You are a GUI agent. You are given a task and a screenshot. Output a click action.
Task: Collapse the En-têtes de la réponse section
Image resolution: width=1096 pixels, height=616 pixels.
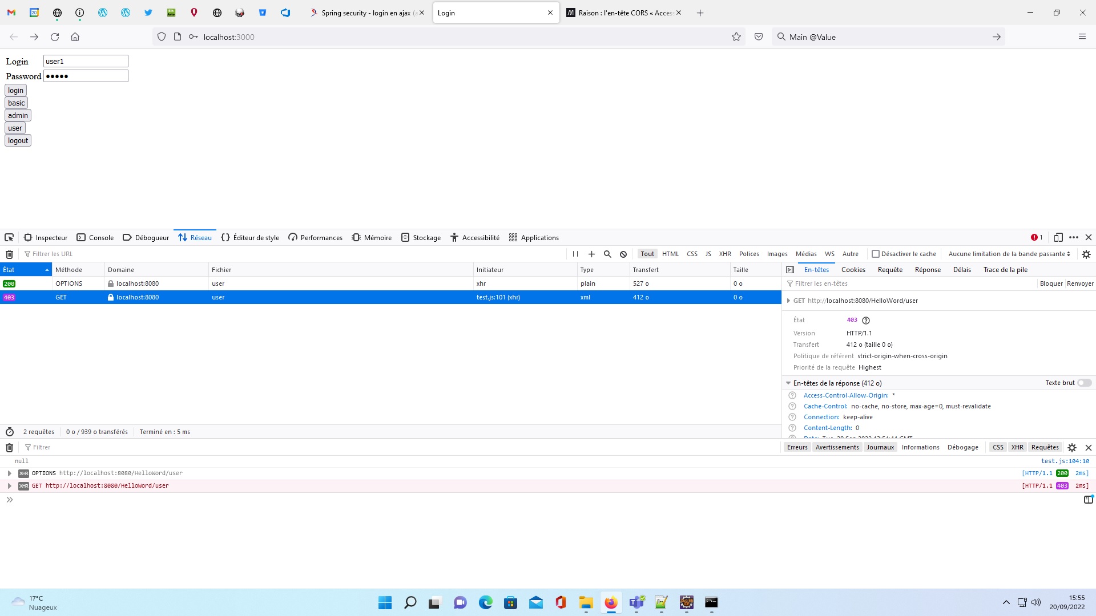point(788,383)
